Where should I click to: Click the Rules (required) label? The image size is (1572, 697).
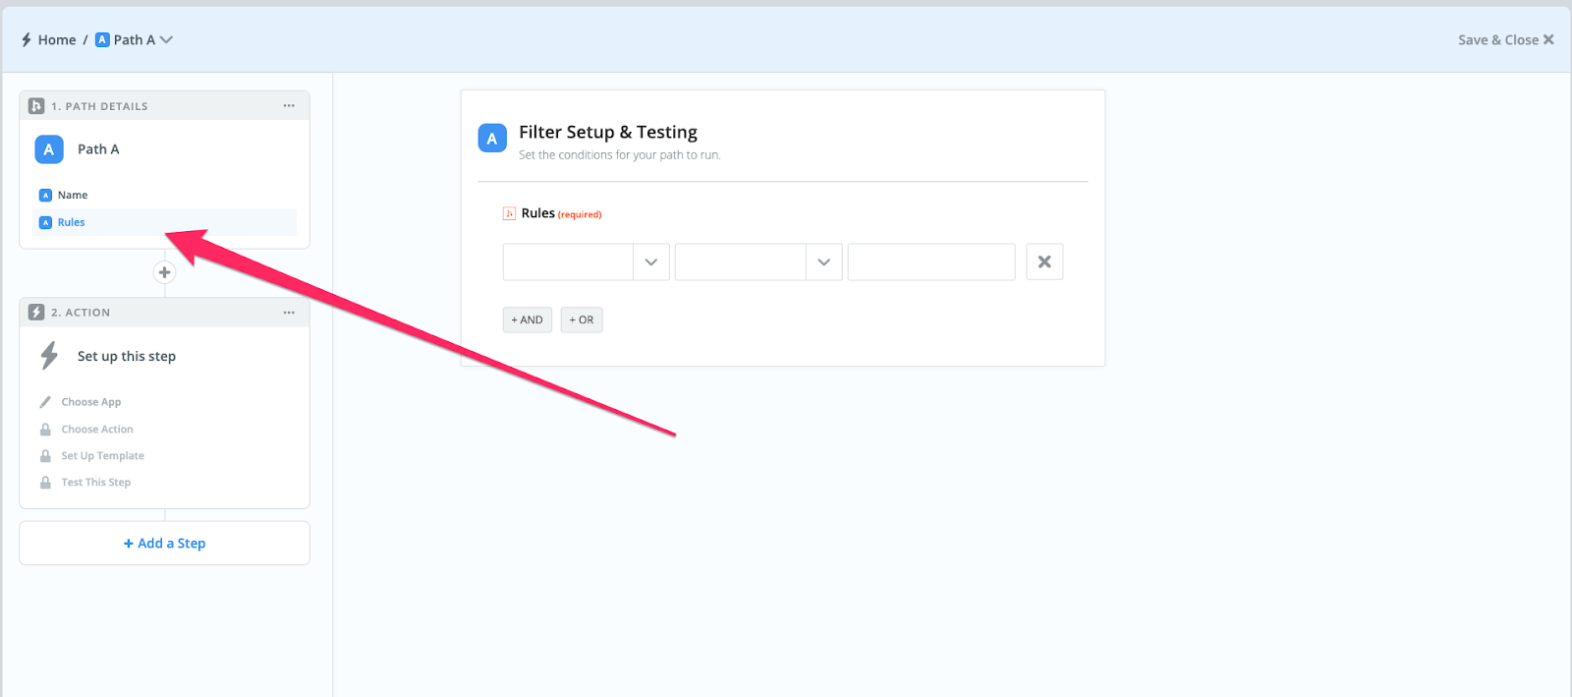561,213
